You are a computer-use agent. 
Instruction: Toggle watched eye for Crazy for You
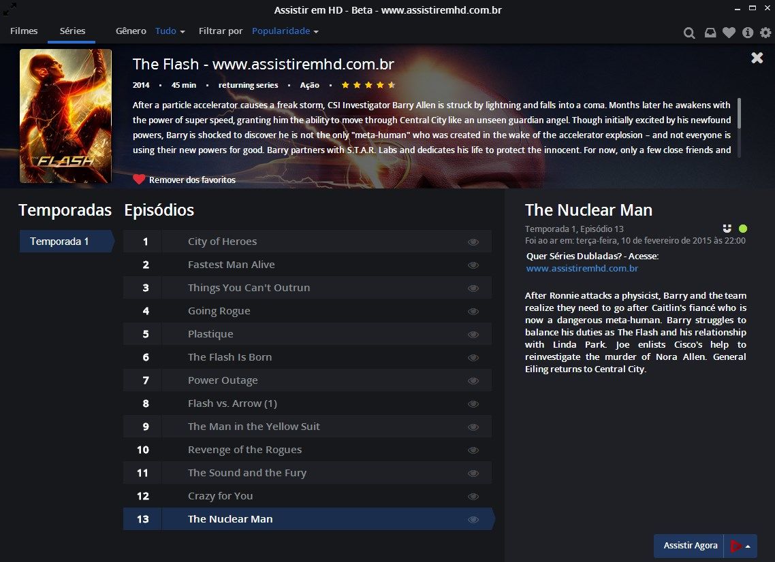pos(473,496)
